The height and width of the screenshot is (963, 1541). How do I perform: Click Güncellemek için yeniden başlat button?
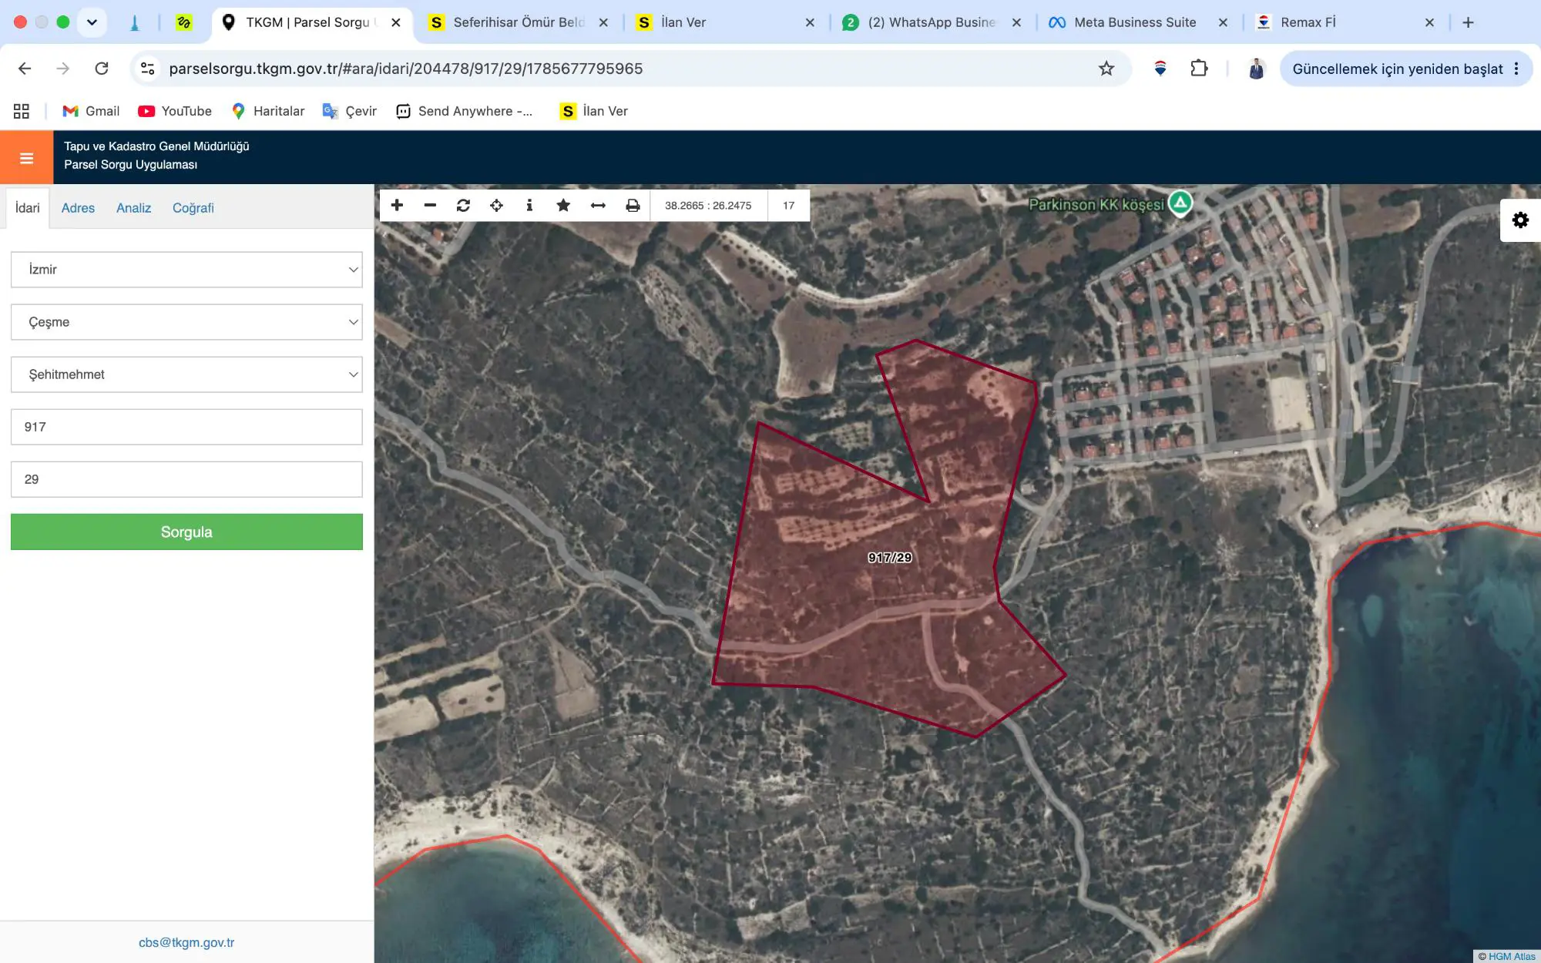pyautogui.click(x=1406, y=69)
